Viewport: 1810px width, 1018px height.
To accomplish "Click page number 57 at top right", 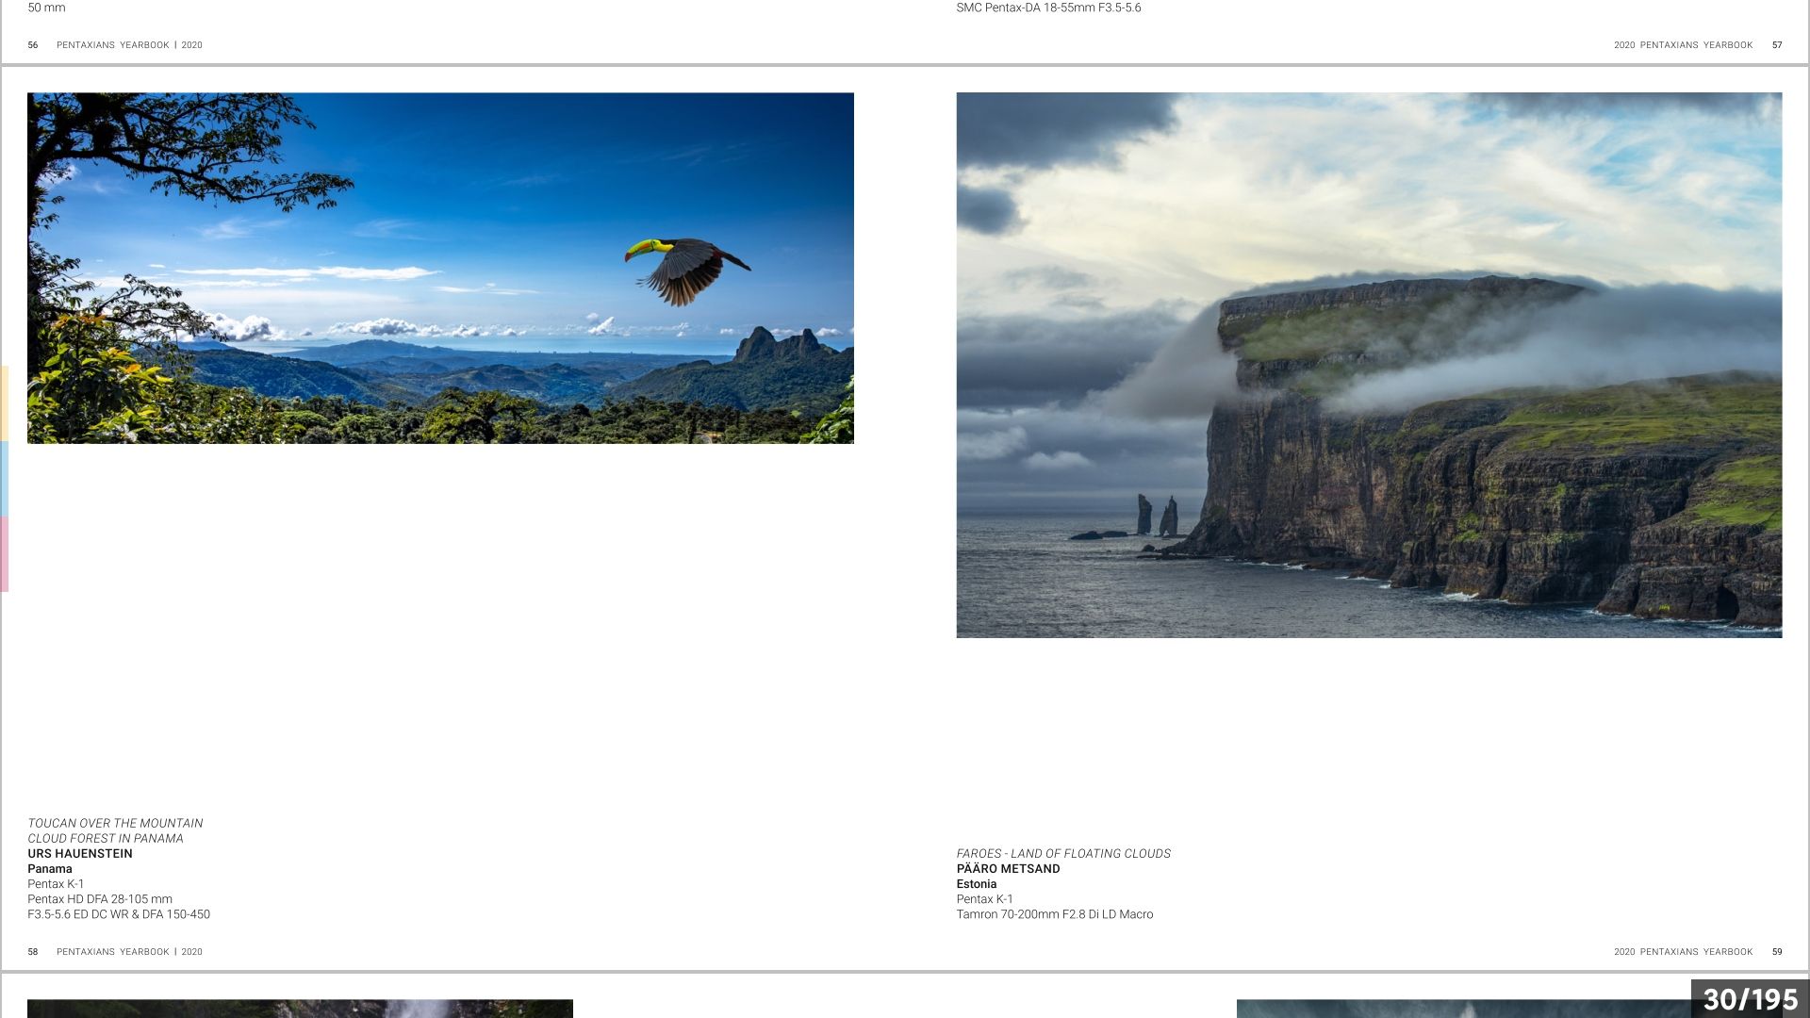I will coord(1777,45).
